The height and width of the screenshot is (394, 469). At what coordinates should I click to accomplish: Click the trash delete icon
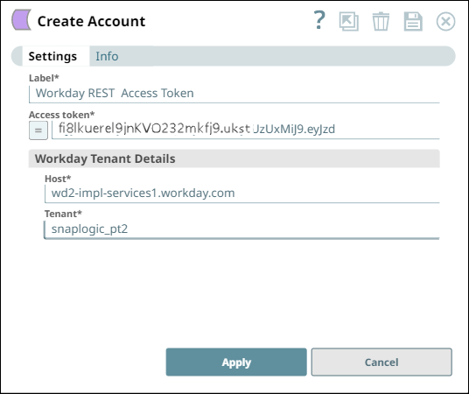tap(381, 21)
